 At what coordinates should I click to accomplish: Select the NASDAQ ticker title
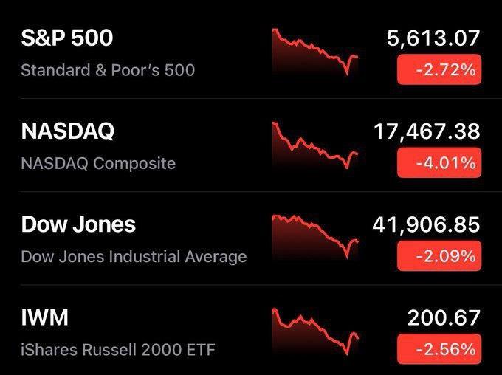[x=68, y=131]
